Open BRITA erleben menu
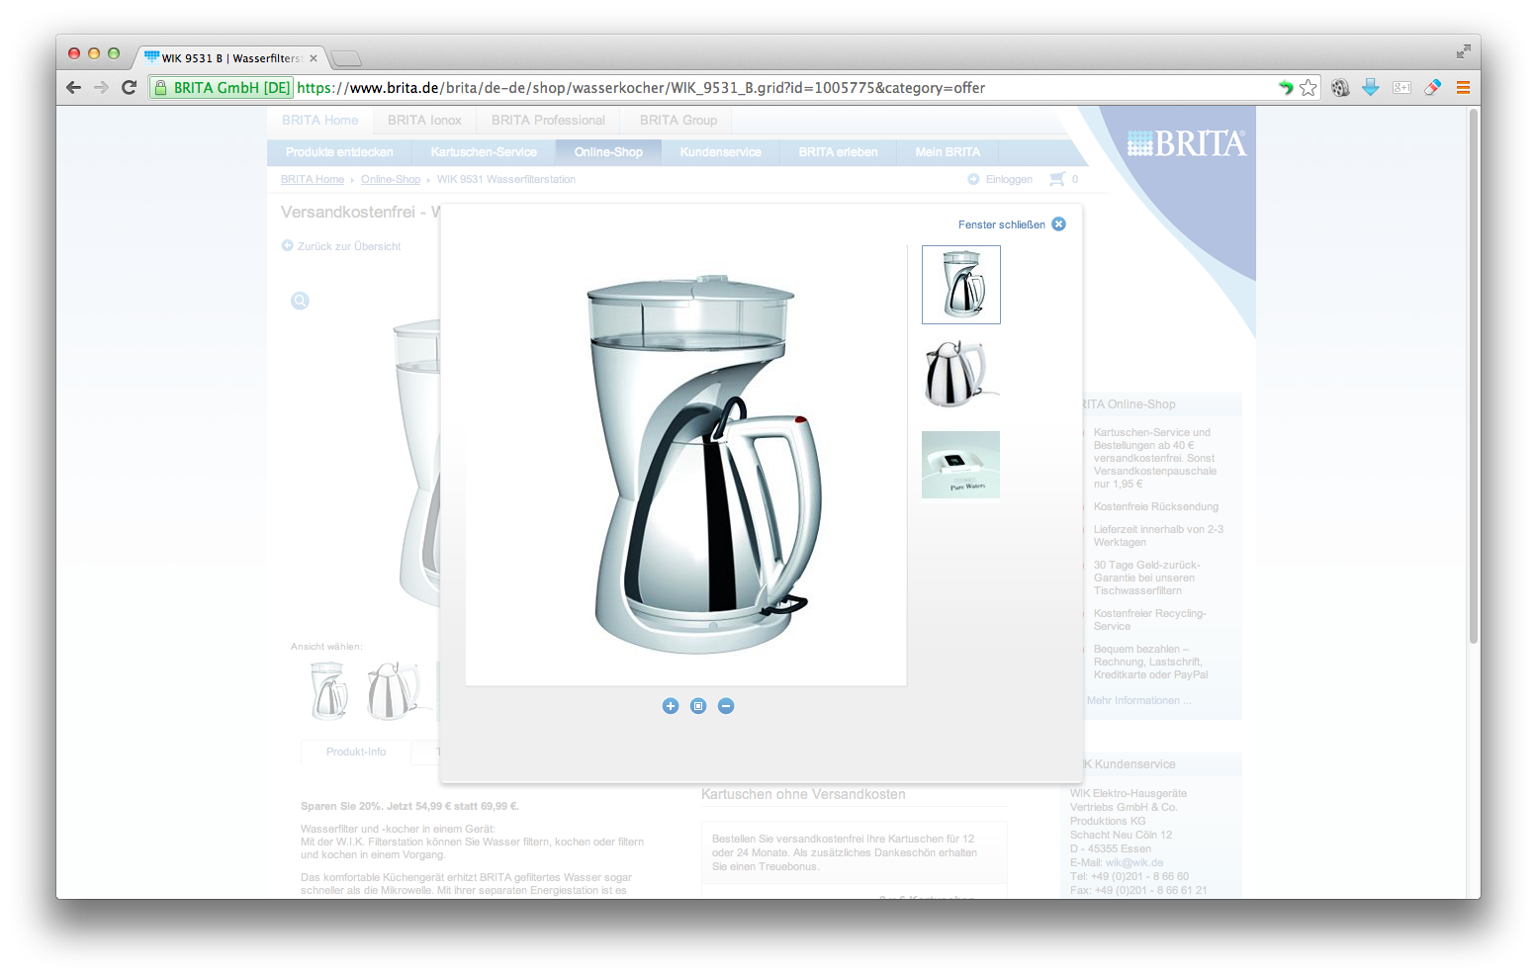 (x=839, y=152)
